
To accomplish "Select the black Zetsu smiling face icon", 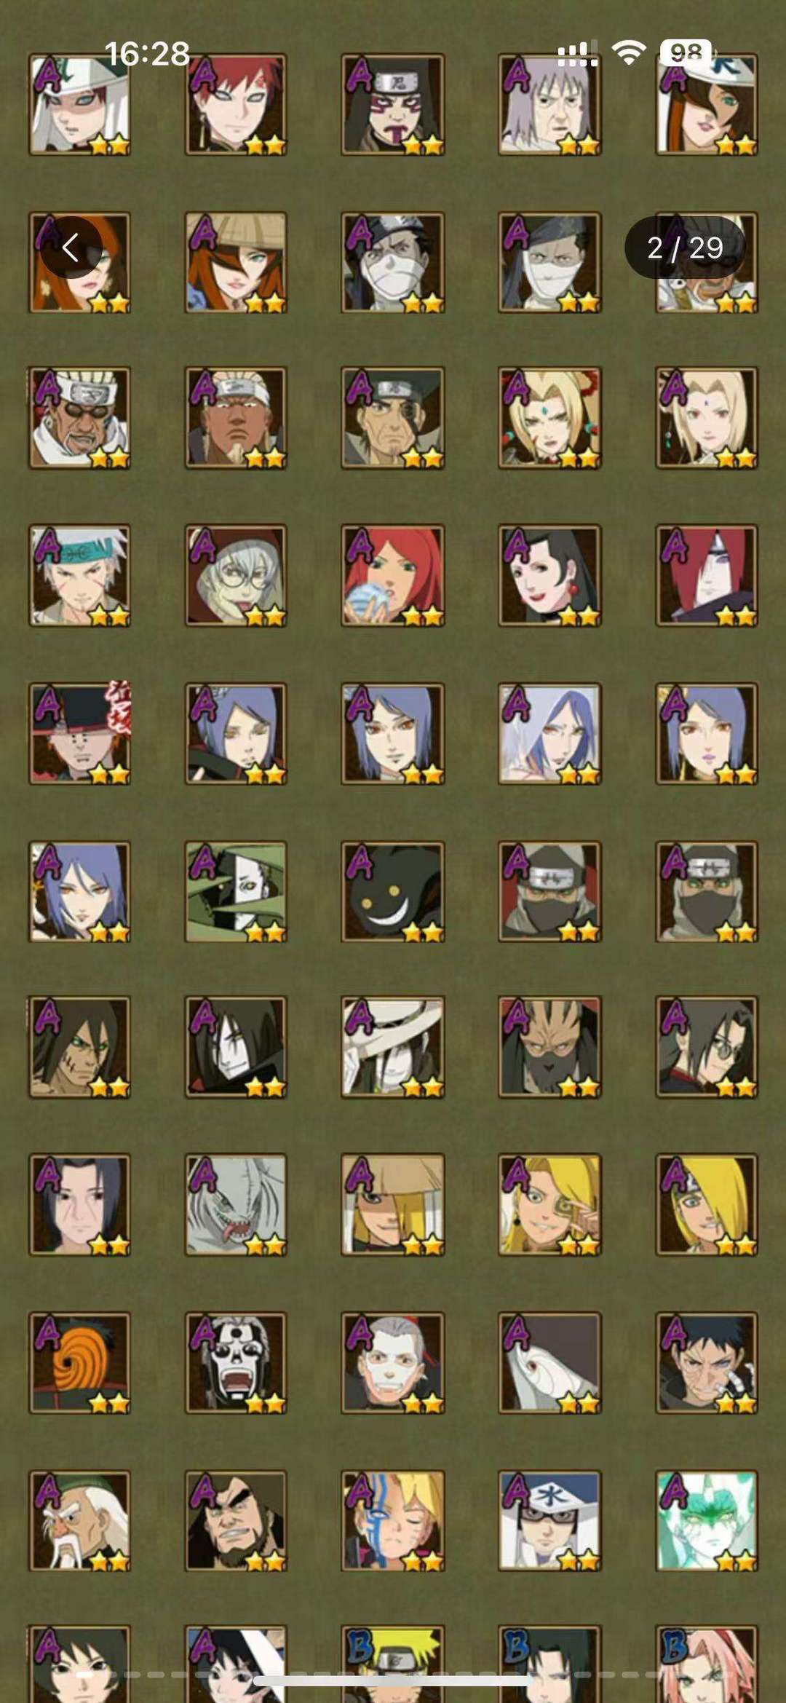I will click(x=392, y=892).
